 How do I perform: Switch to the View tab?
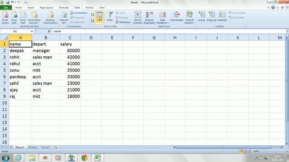(102, 8)
